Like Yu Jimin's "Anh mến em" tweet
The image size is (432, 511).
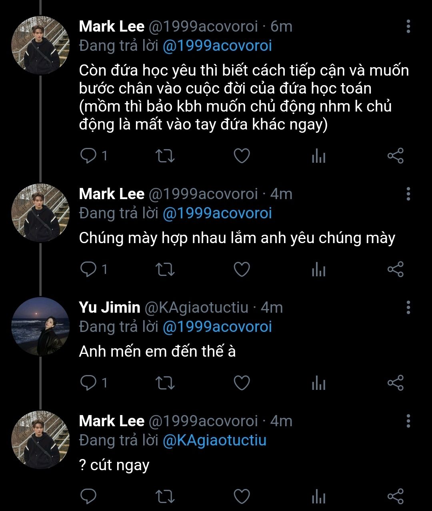(x=242, y=383)
